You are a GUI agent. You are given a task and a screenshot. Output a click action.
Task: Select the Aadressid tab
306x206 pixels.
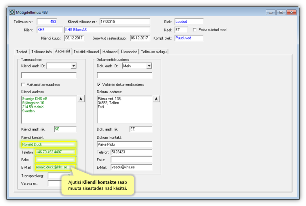pos(62,51)
